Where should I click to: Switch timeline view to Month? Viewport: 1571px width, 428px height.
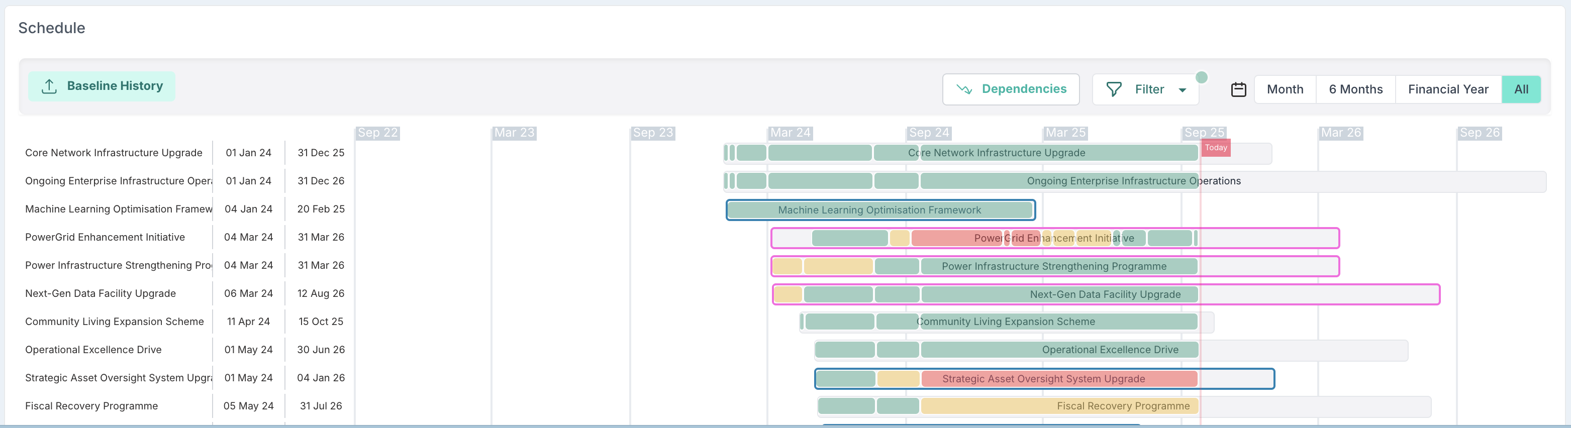1285,89
